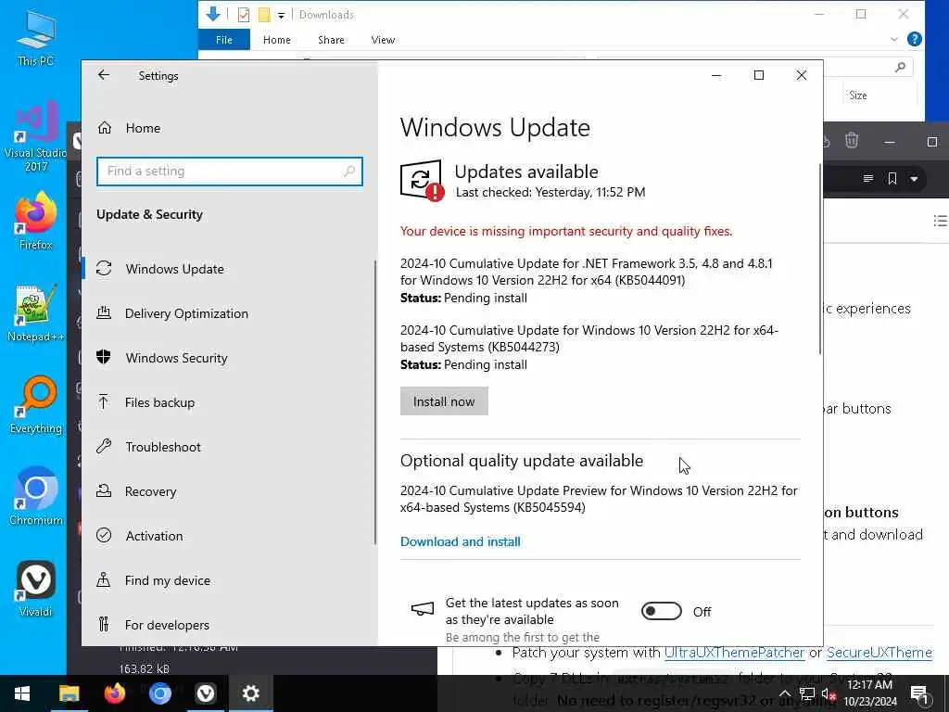Open Everything desktop shortcut
Screen dimensions: 949x712
[36, 405]
